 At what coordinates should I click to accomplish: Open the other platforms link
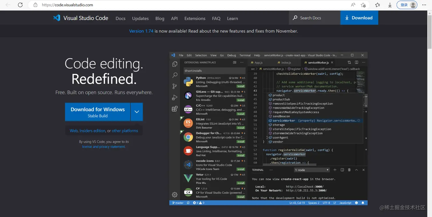(x=125, y=131)
